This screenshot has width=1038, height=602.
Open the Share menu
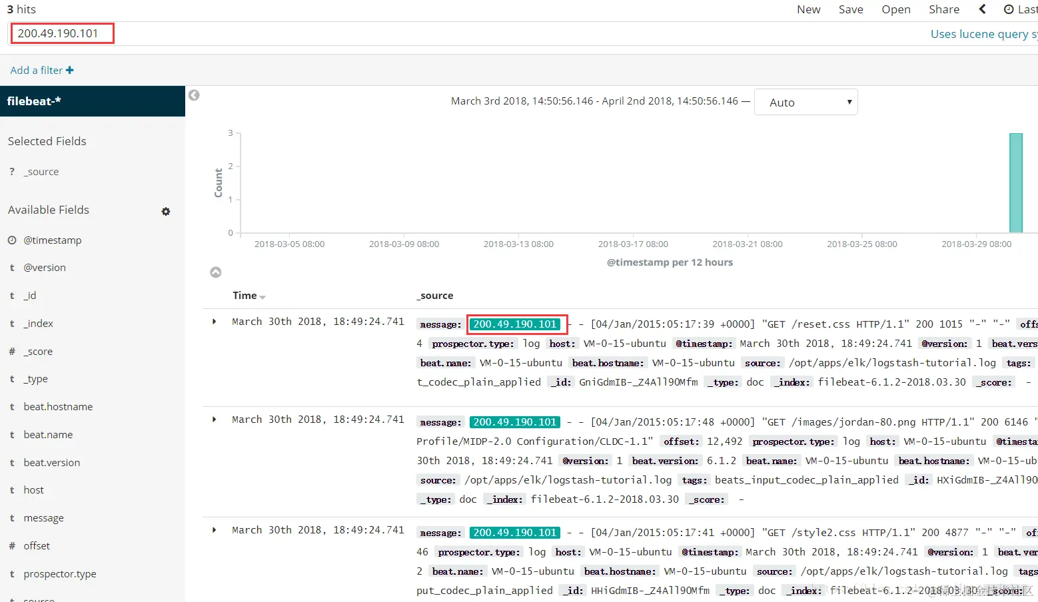[944, 9]
